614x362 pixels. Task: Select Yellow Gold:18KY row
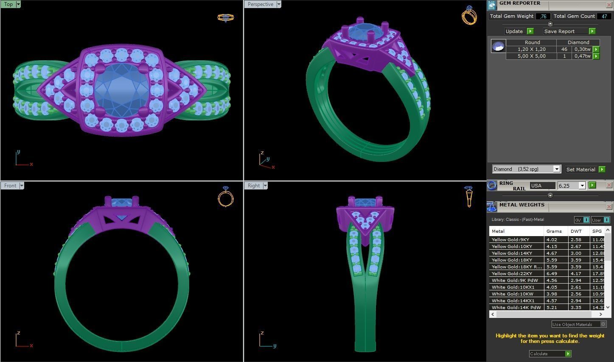coord(547,260)
